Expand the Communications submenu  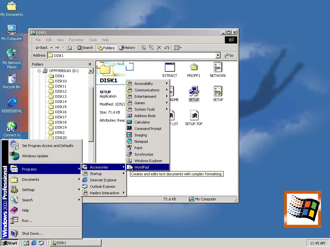coord(148,90)
